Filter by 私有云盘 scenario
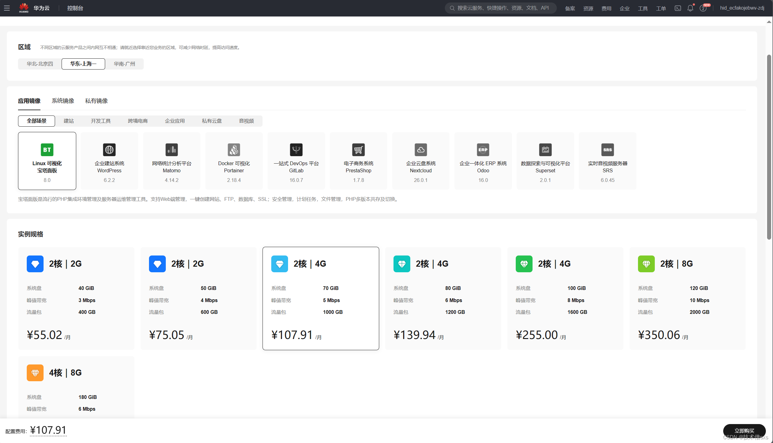Viewport: 773px width, 443px height. pyautogui.click(x=212, y=121)
